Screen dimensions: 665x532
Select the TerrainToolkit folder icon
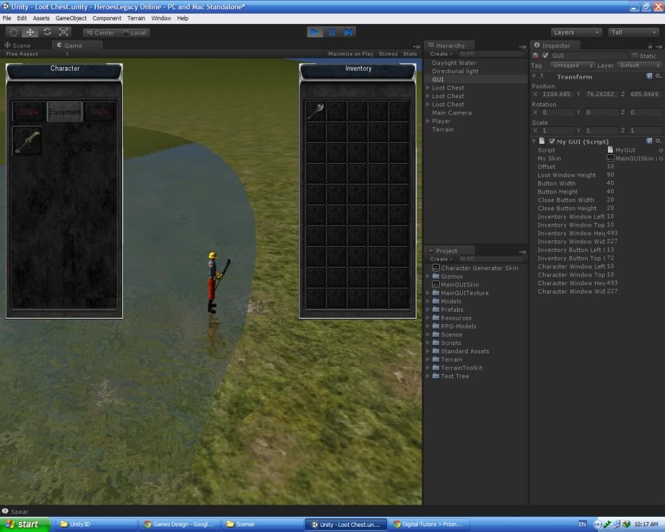[x=436, y=368]
